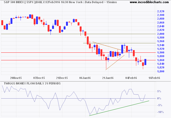Click the 1,820 price axis label

161,67
